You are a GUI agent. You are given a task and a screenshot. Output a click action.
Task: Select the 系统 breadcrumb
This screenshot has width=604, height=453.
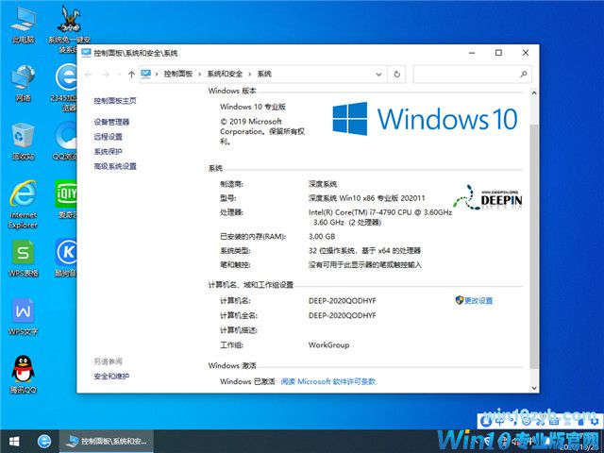point(264,74)
